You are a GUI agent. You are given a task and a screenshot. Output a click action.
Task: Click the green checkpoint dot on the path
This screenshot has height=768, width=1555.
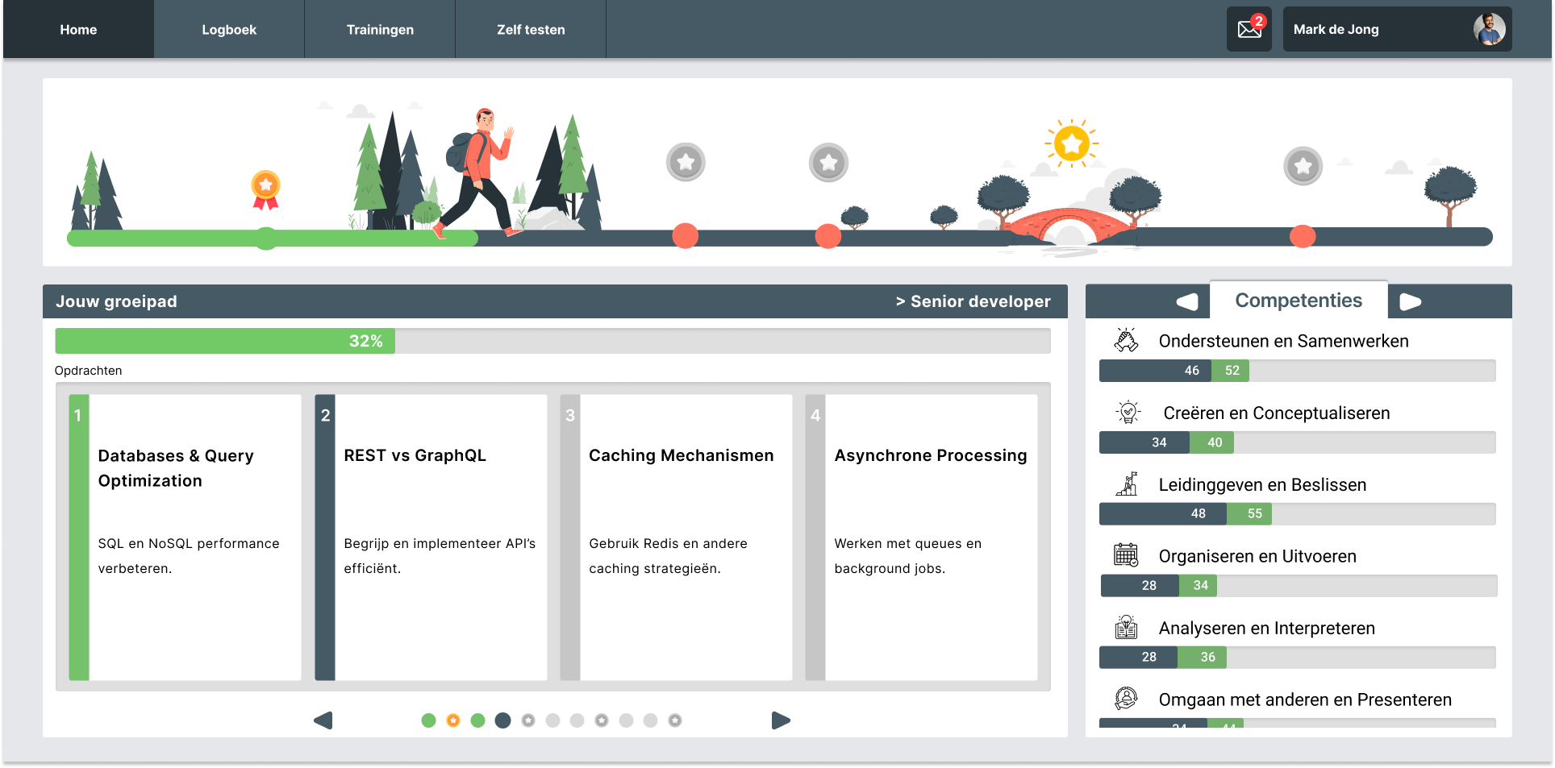point(265,238)
